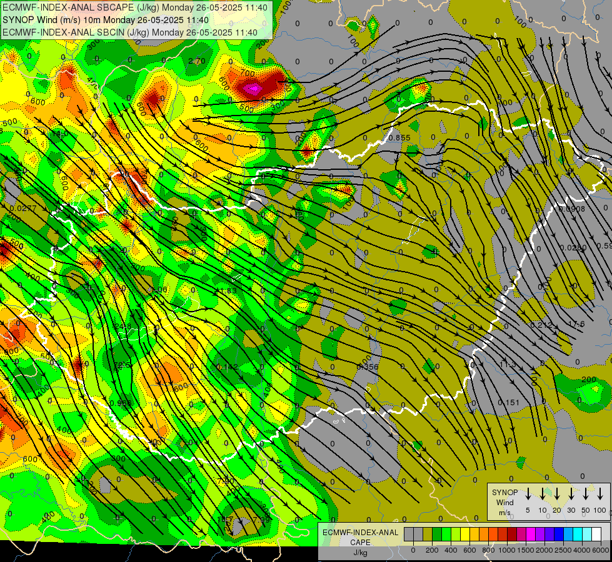Click the 6000 tick label in the CAPE legend
This screenshot has height=562, width=612.
pos(601,550)
